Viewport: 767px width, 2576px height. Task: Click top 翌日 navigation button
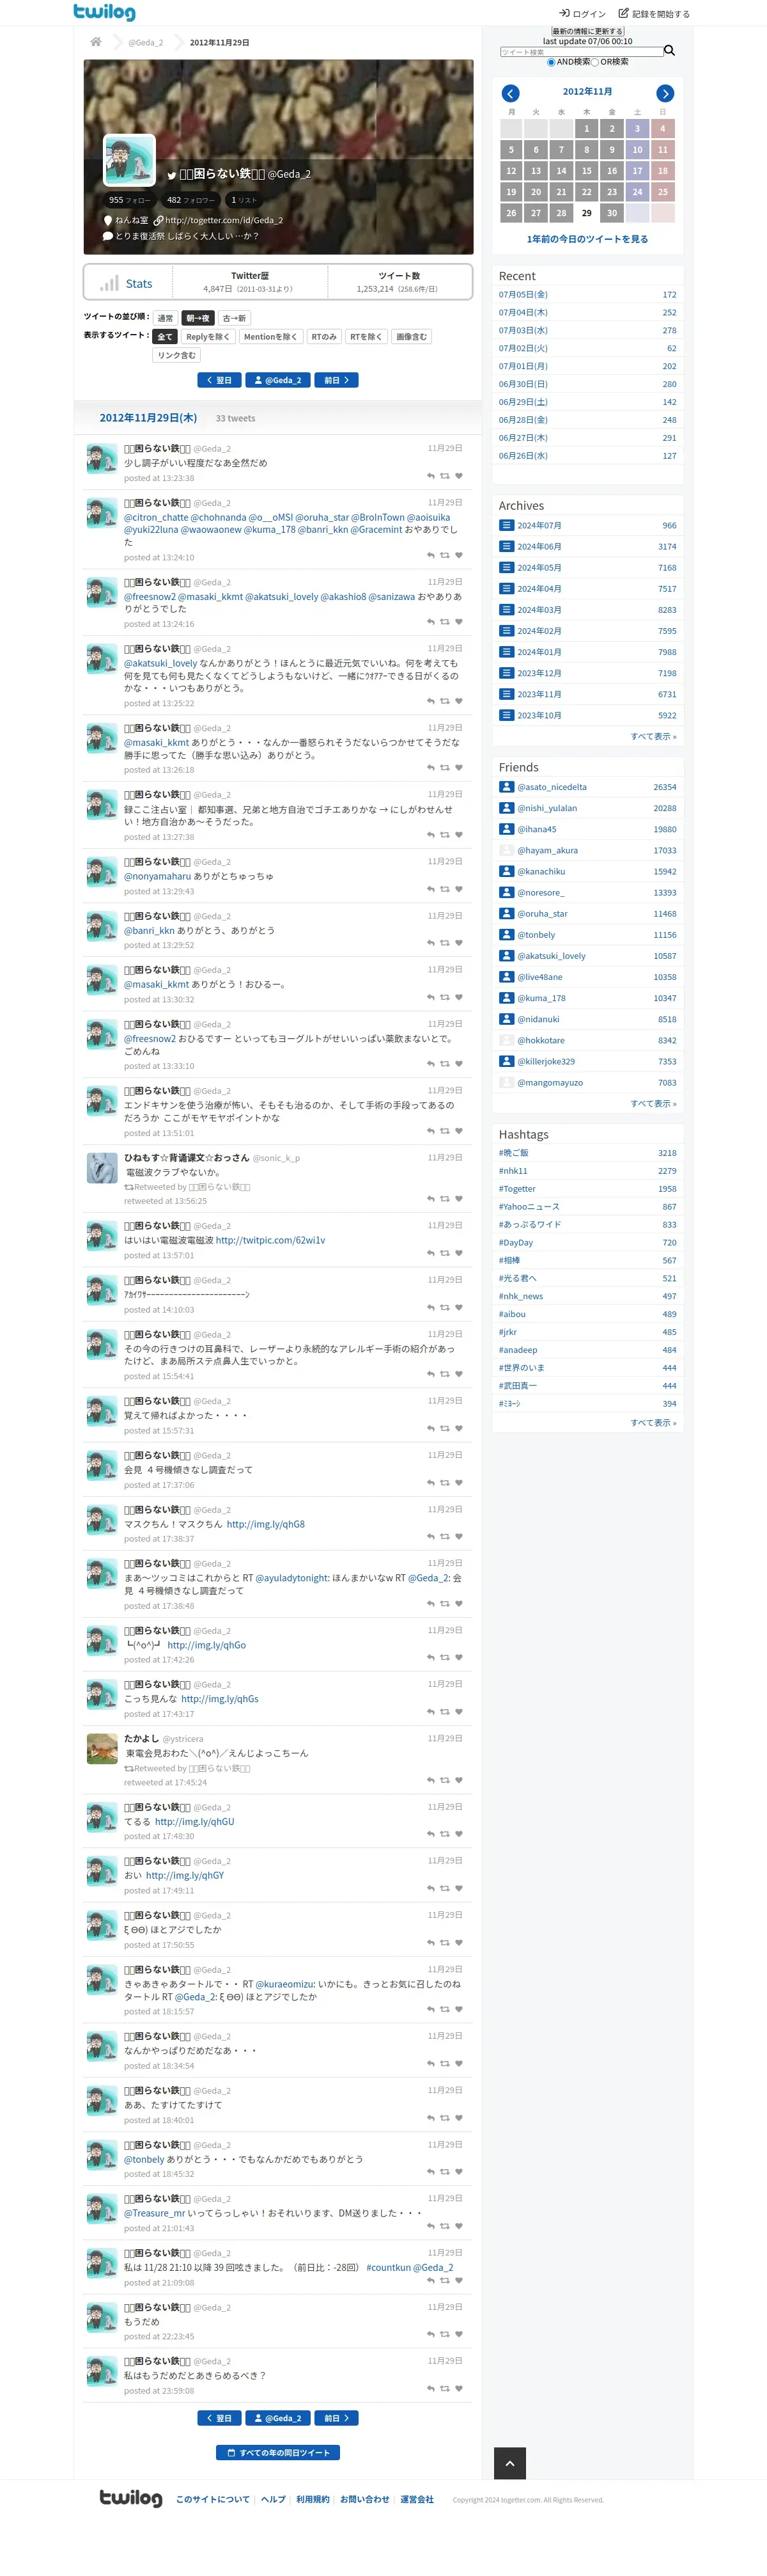219,380
